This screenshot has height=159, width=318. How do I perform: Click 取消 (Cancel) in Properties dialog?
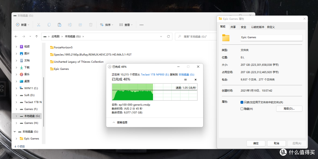click(x=276, y=143)
